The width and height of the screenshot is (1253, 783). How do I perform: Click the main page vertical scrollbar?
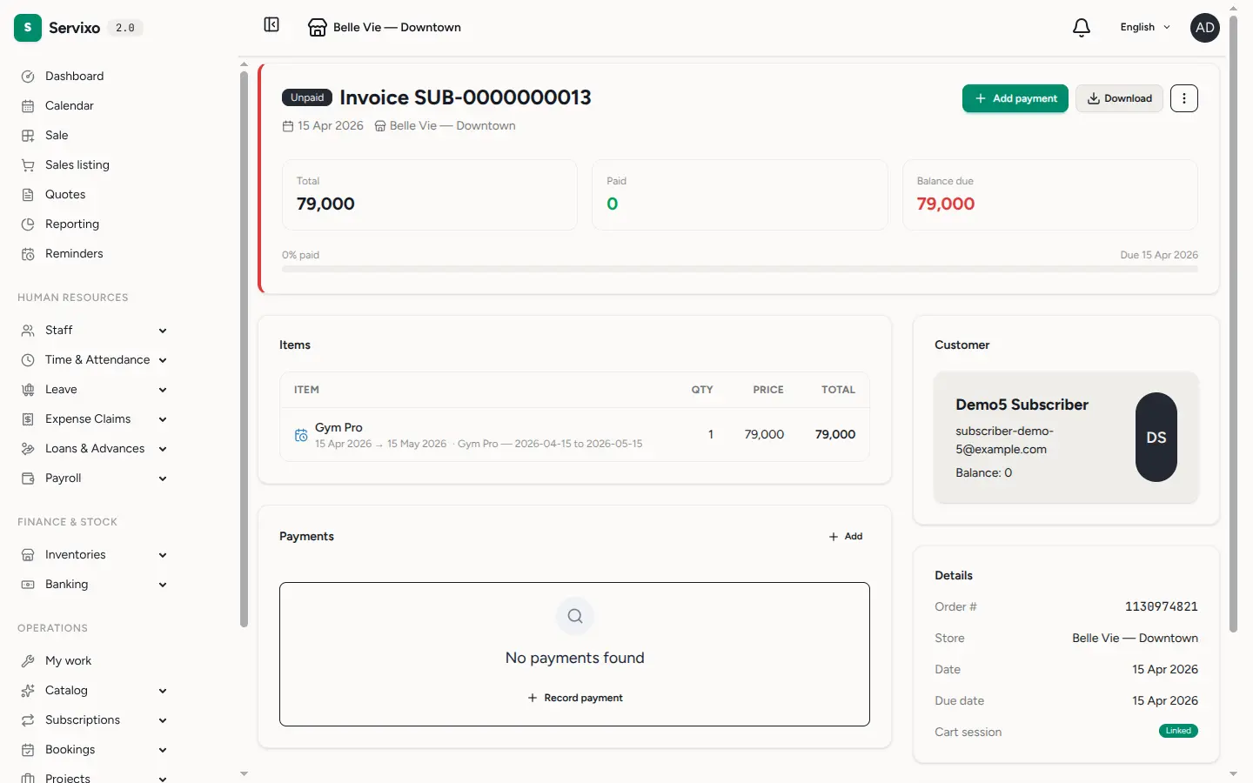(1233, 322)
